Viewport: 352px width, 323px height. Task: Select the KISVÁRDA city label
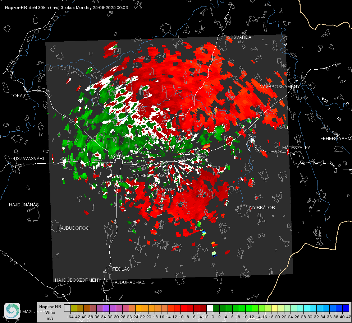[x=240, y=37]
